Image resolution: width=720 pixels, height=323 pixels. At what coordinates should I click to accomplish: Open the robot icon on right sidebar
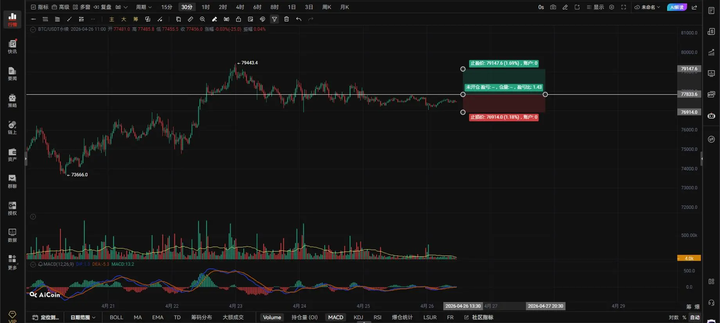(711, 116)
